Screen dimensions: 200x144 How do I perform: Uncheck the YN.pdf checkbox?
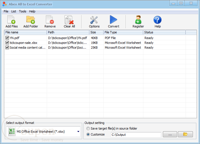[7, 38]
